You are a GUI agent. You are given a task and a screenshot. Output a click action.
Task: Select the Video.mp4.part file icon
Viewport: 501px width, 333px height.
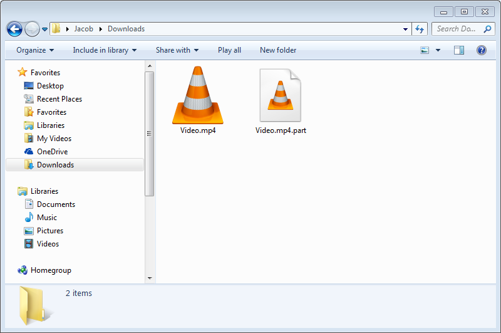pos(280,95)
